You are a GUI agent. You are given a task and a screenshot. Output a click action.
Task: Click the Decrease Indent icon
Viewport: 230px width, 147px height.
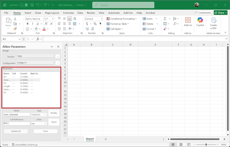click(59, 29)
